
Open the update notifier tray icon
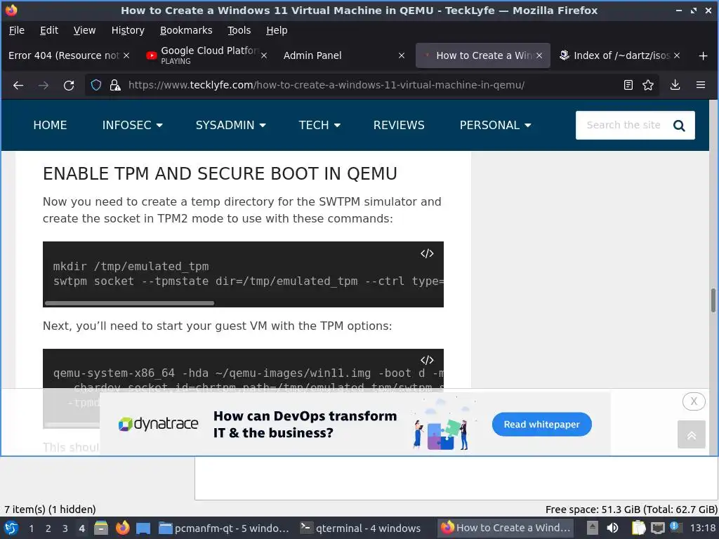[x=675, y=527]
